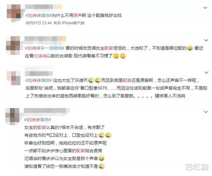Screen dimensions: 212x176
Task: Open chevron menu for third post
Action: pos(206,73)
